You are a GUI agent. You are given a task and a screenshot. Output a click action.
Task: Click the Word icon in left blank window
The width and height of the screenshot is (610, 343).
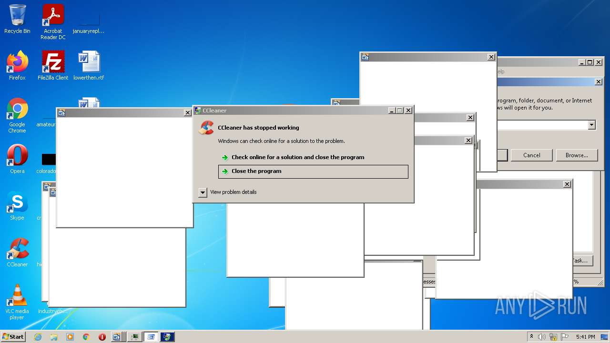pyautogui.click(x=61, y=113)
